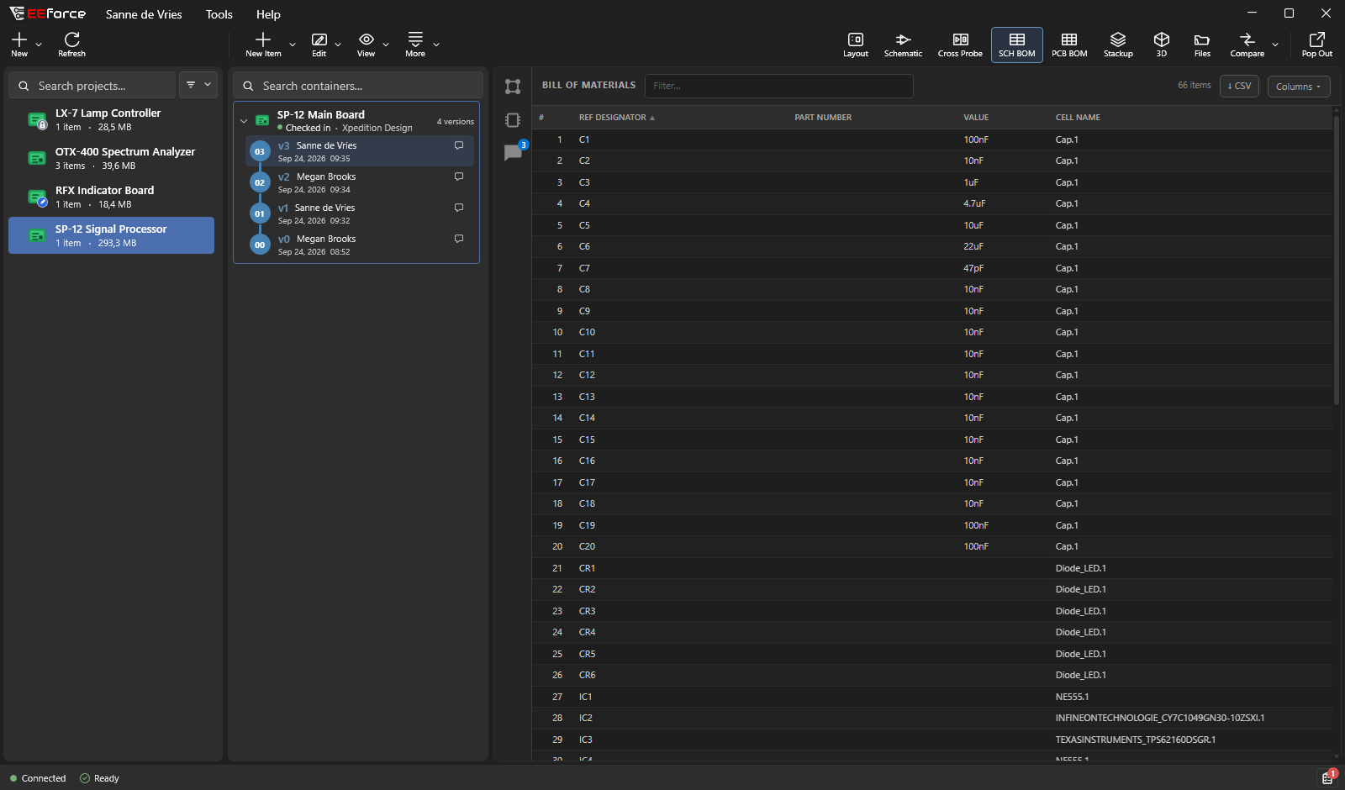Pop Out the current view
The width and height of the screenshot is (1345, 790).
coord(1316,45)
